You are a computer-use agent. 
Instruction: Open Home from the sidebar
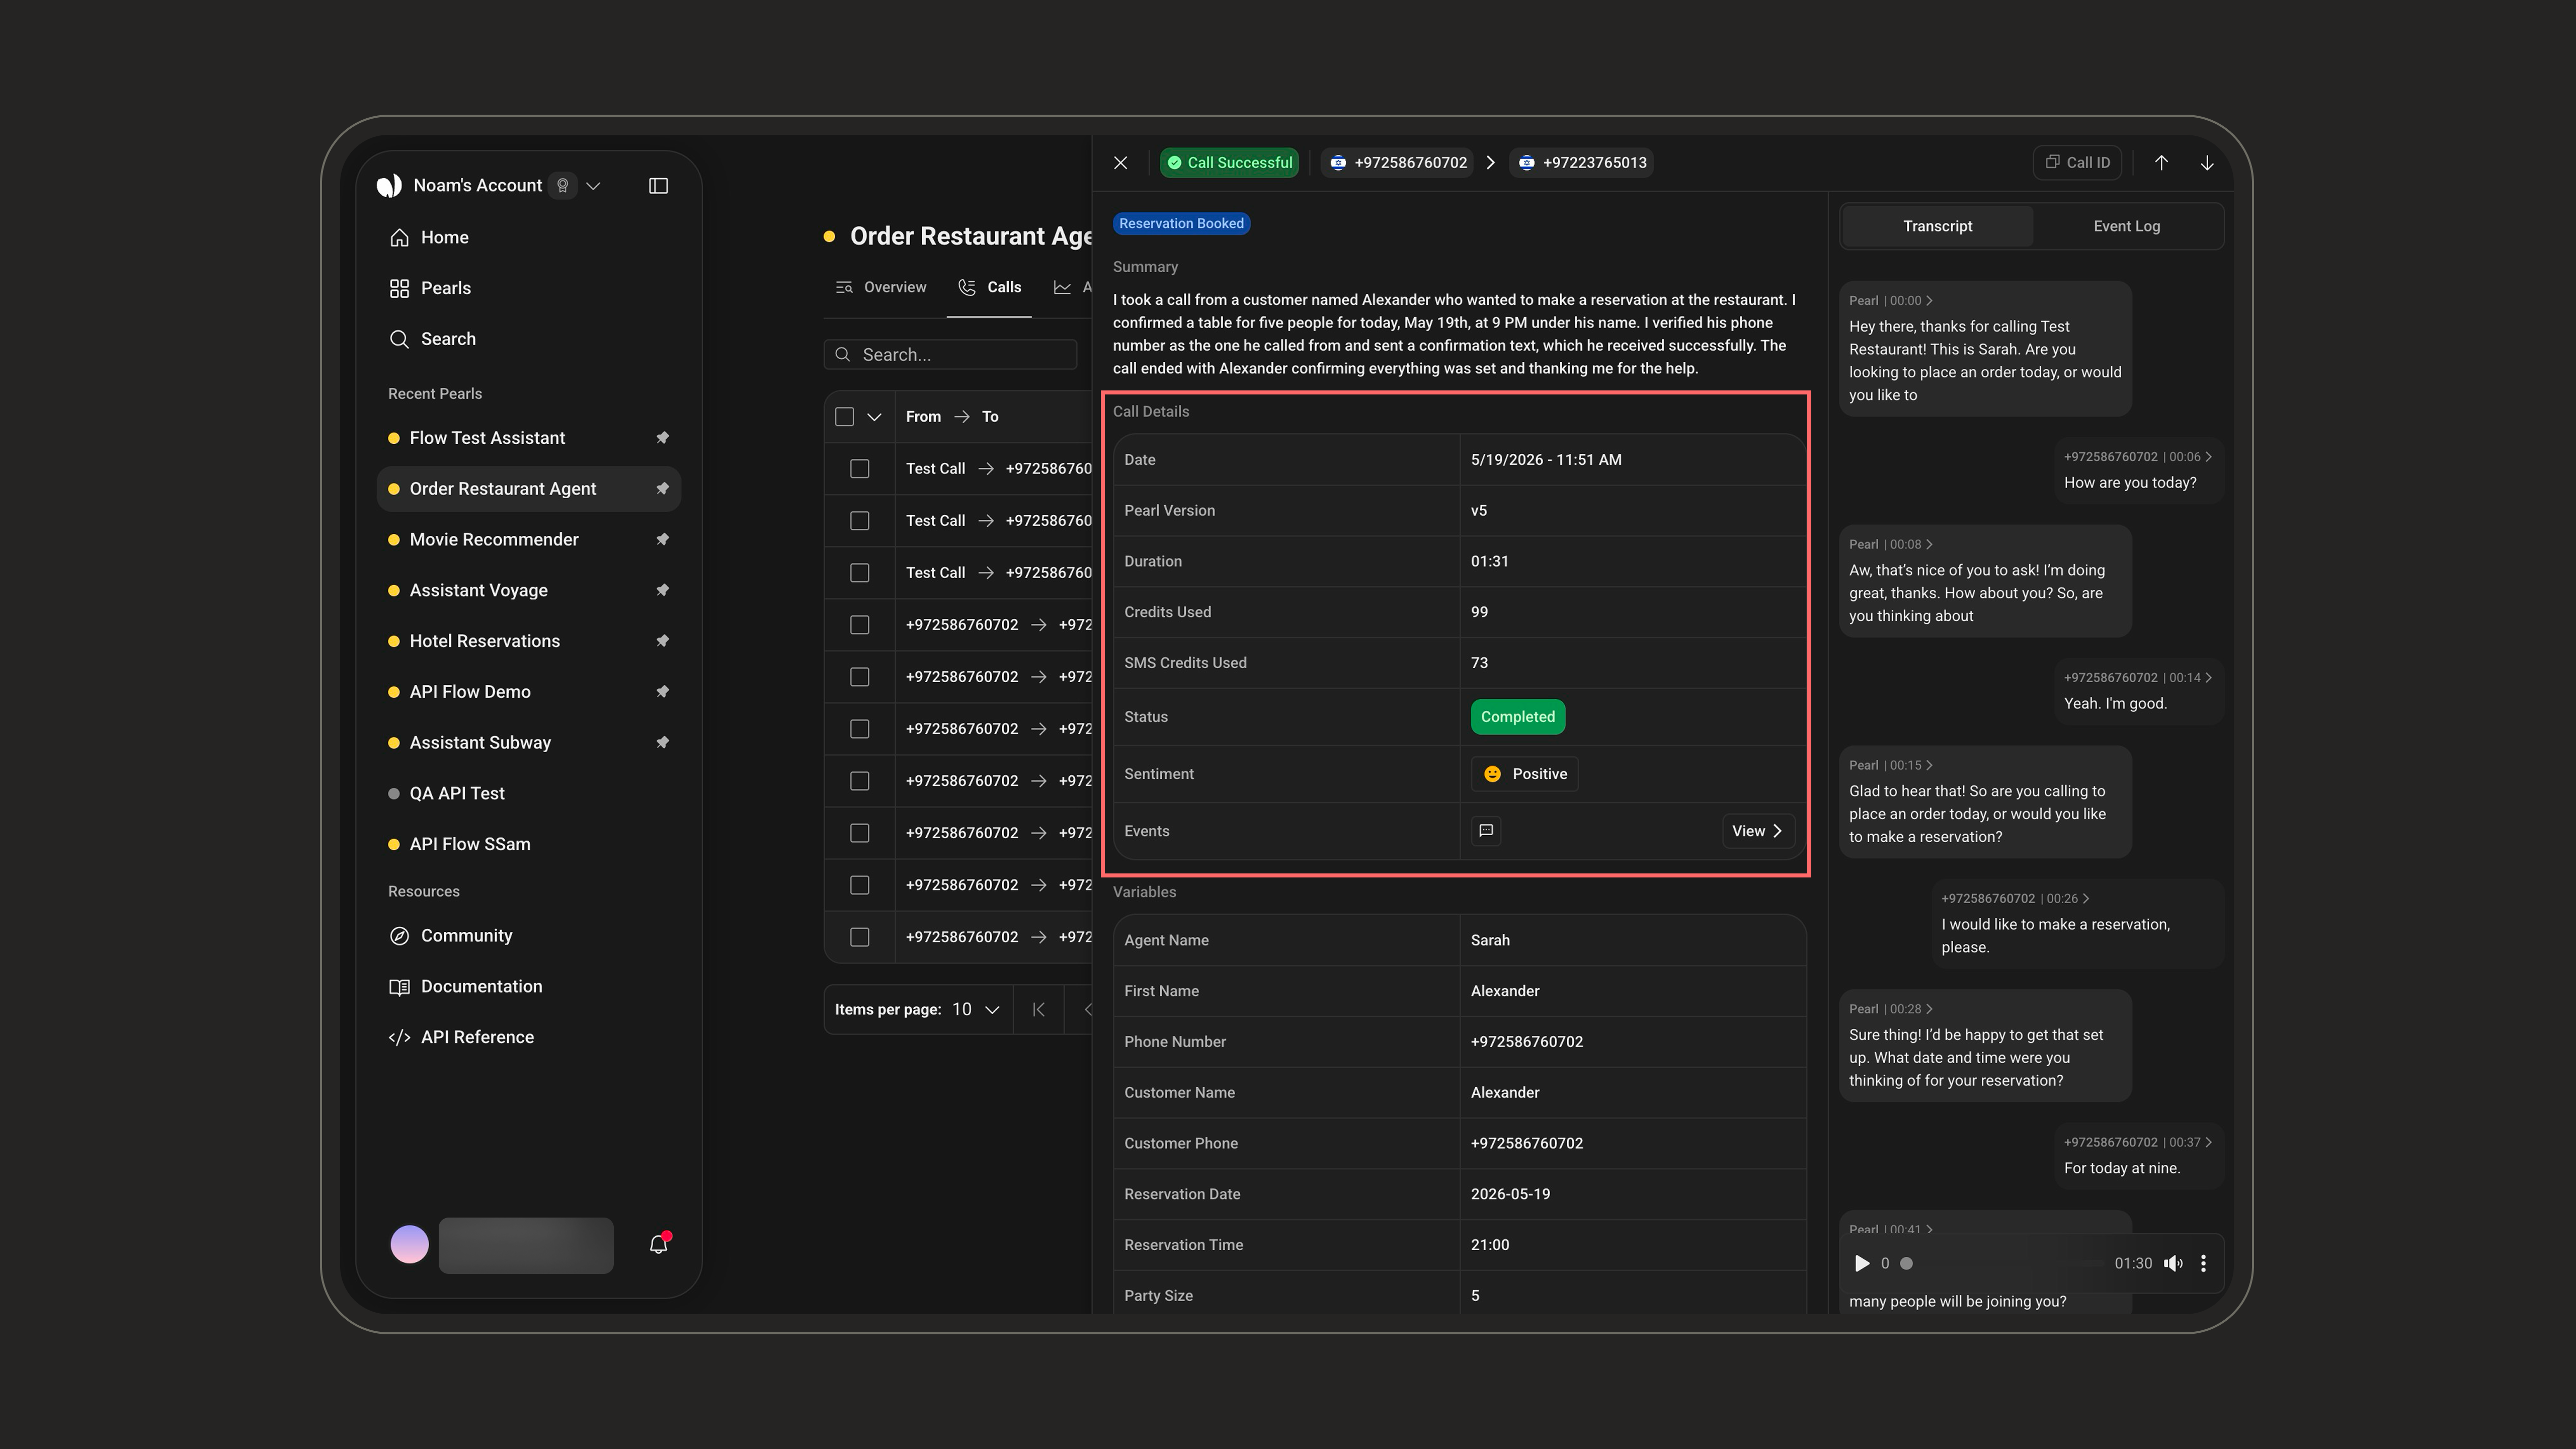pyautogui.click(x=529, y=237)
